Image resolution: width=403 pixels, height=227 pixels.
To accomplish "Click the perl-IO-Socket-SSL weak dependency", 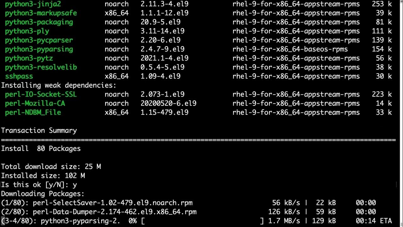I will pos(41,94).
